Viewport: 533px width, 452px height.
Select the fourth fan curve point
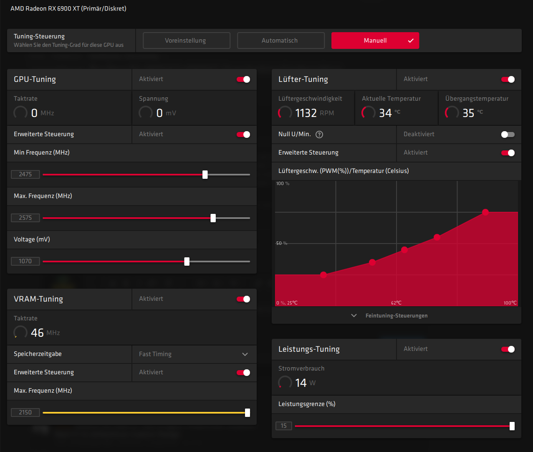pos(437,237)
